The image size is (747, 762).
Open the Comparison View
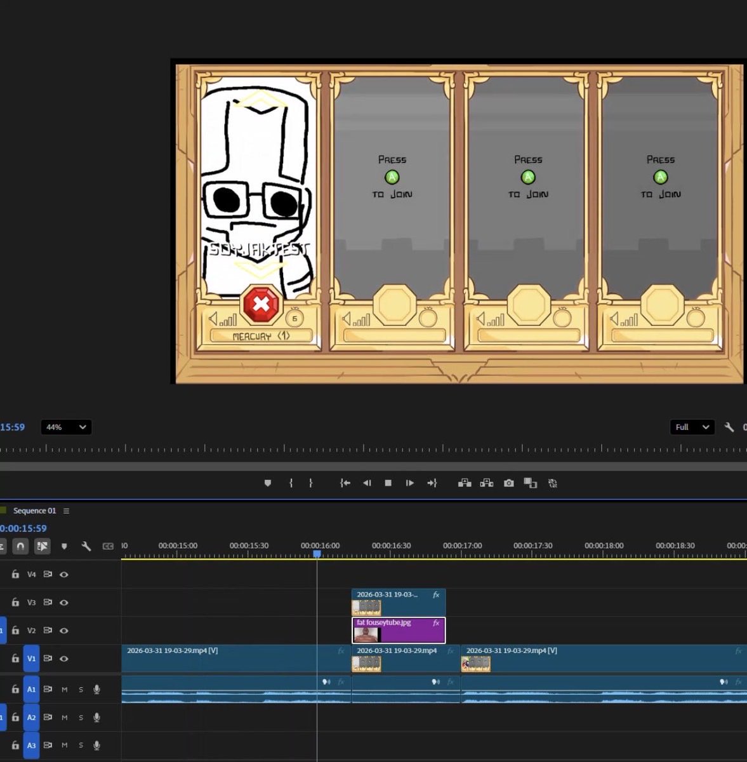pyautogui.click(x=531, y=483)
